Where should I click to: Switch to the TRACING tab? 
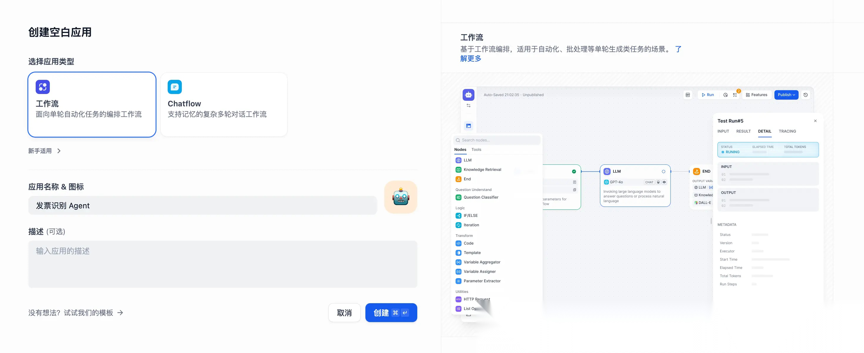pyautogui.click(x=787, y=131)
